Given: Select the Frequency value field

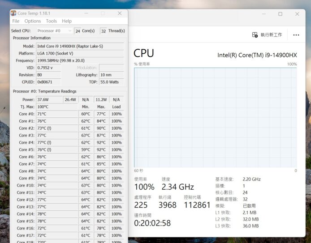Looking at the screenshot, I should tap(80, 60).
